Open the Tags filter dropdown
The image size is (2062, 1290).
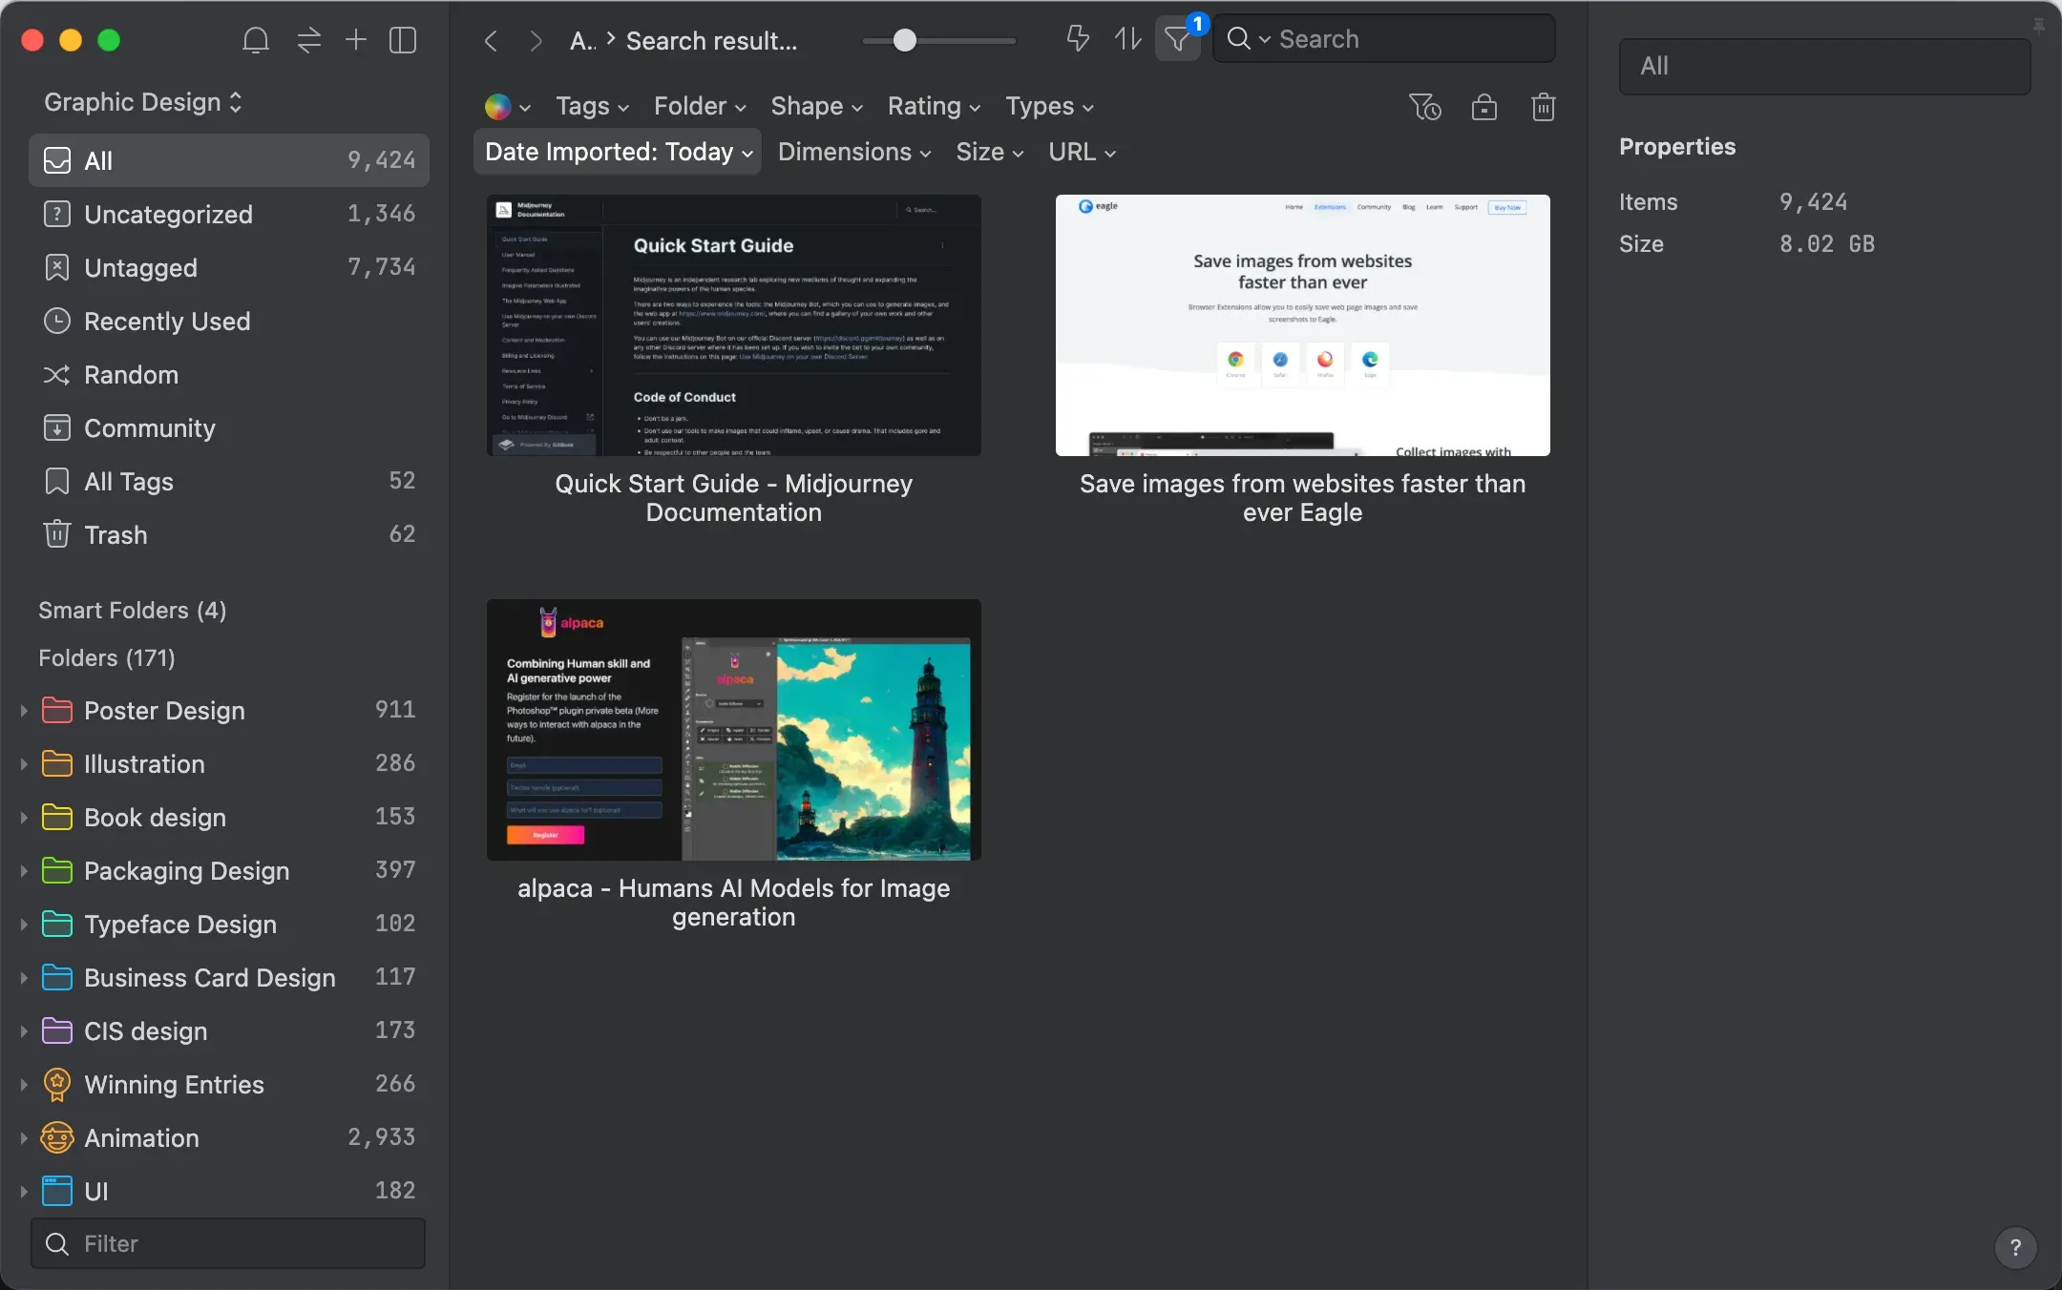click(592, 106)
